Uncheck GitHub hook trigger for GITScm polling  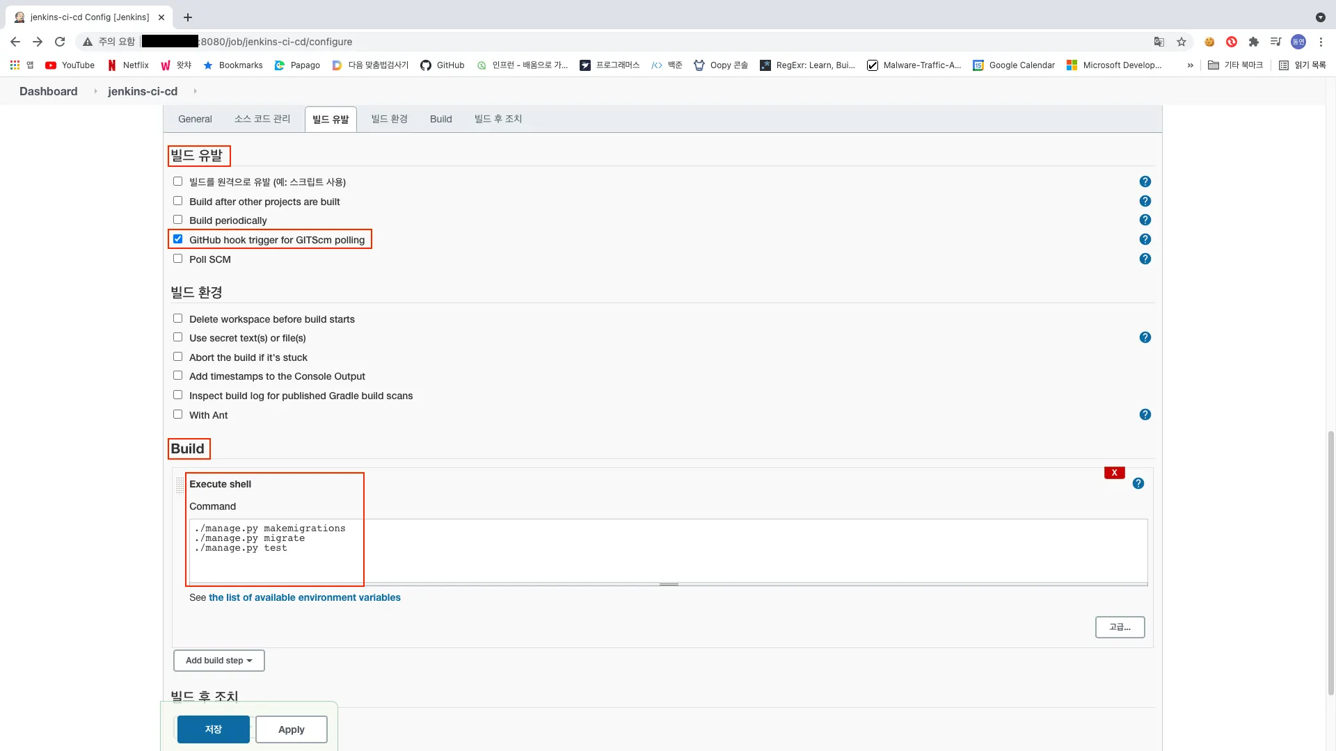tap(178, 239)
